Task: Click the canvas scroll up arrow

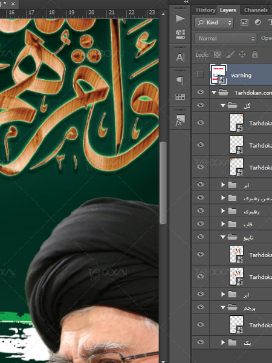Action: (x=163, y=14)
